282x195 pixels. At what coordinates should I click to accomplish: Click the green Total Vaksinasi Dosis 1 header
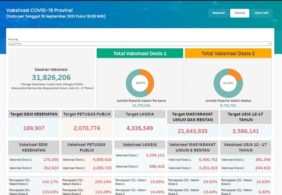(140, 53)
